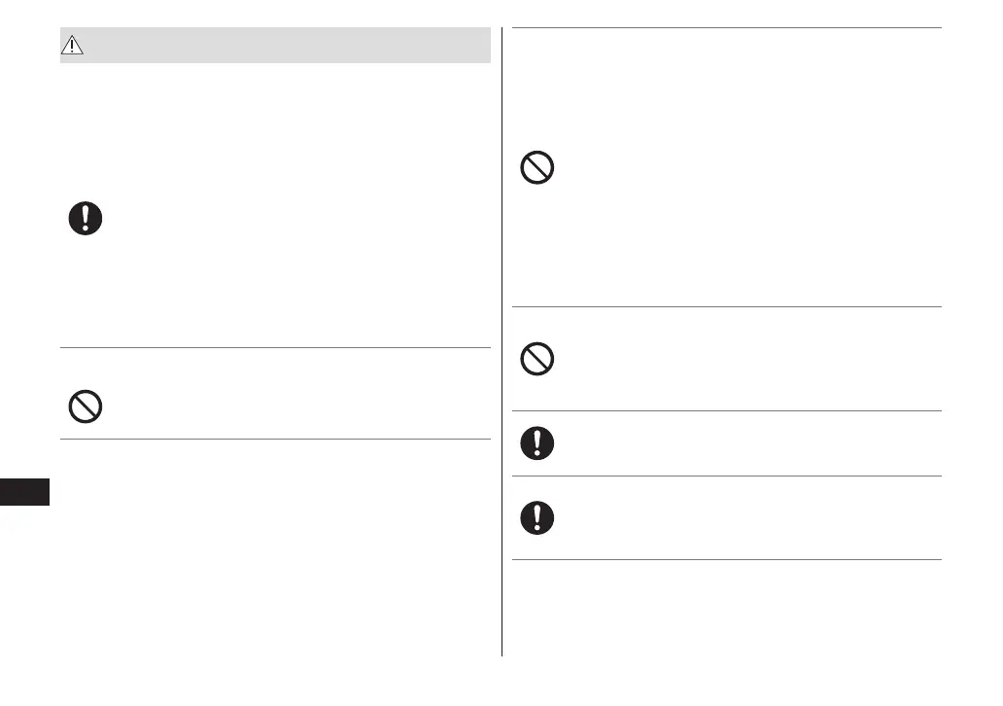Click blank area below right column's last divider

click(727, 613)
